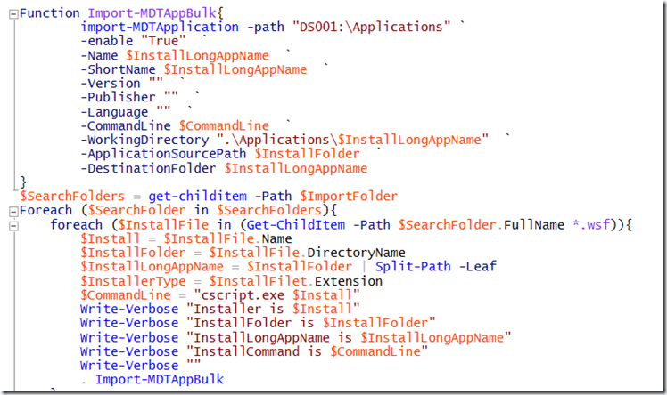
Task: Click the -Publisher parameter
Action: (117, 98)
